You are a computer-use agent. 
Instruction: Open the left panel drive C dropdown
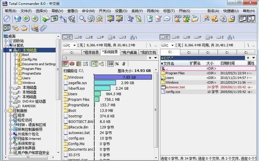point(69,45)
